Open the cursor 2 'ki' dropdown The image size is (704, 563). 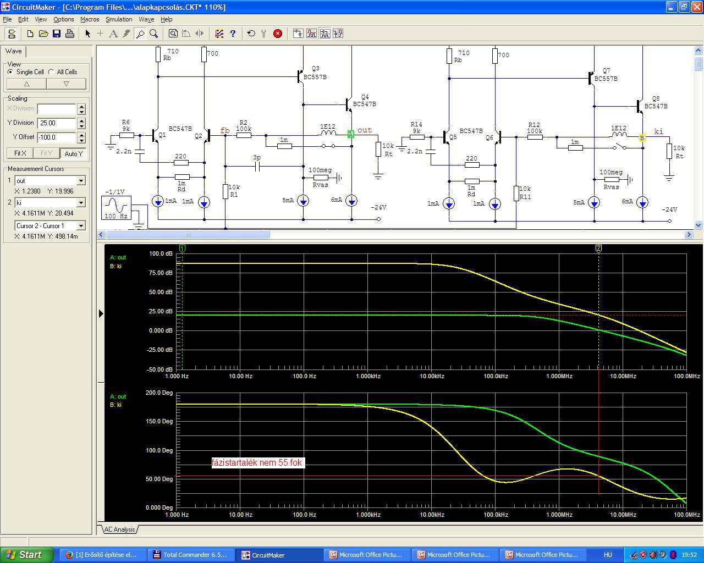coord(81,203)
